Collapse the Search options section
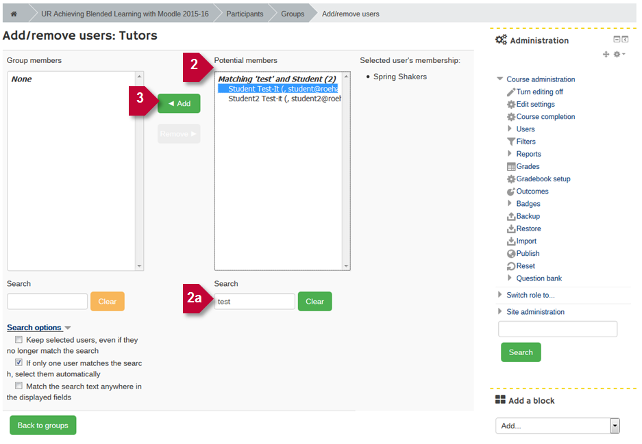Screen dimensions: 642x444 [39, 328]
